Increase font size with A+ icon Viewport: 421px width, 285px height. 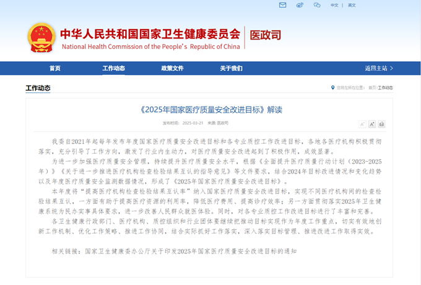(x=372, y=124)
